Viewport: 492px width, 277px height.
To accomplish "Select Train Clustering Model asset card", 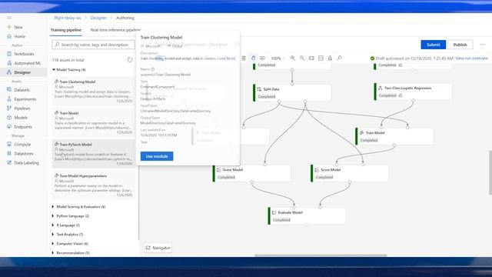I will [x=94, y=91].
